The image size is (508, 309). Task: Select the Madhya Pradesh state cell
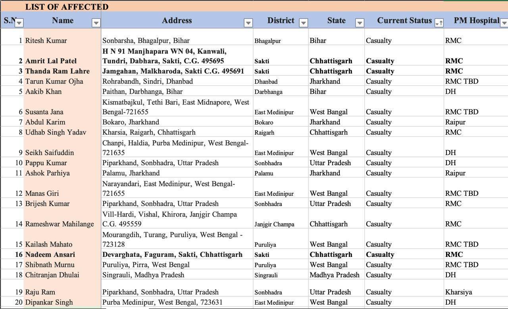(334, 275)
